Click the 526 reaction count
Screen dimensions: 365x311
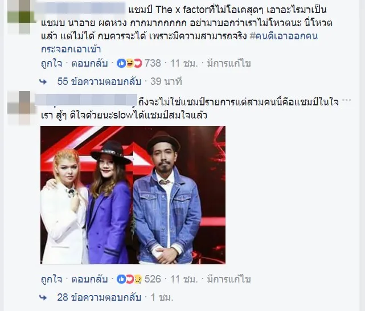[x=153, y=279]
